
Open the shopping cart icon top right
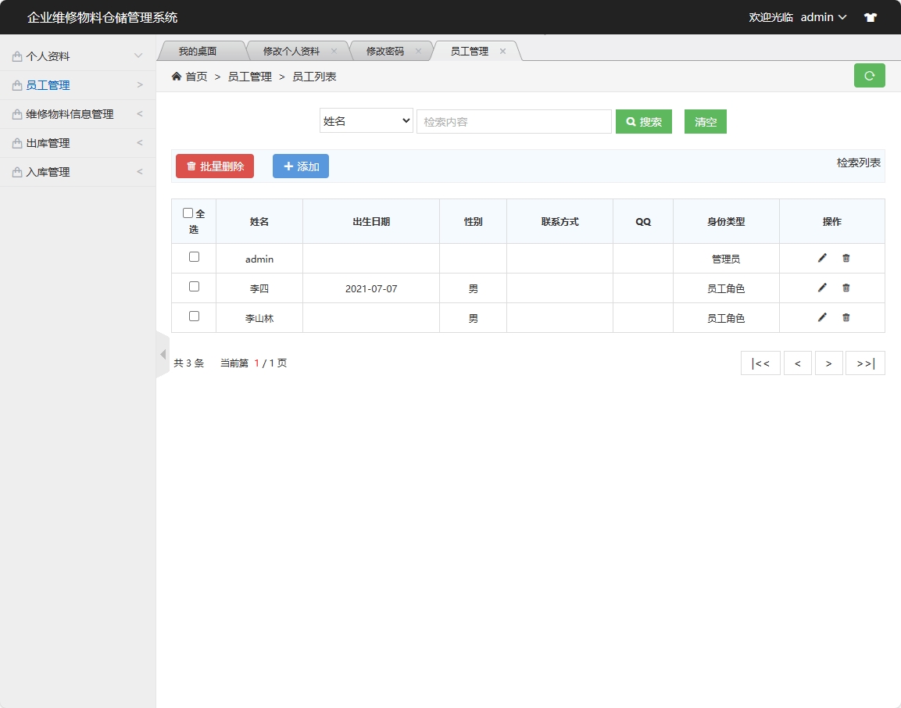(870, 16)
